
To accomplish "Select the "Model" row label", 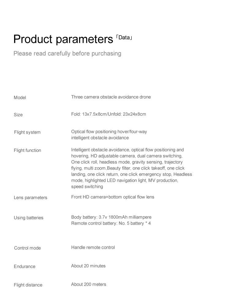I will pyautogui.click(x=20, y=97).
